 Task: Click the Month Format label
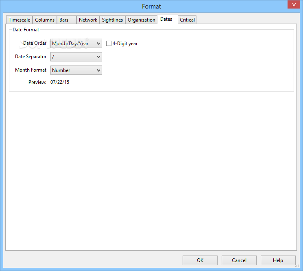pos(31,70)
